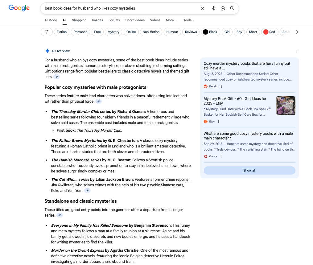Click the Google logo
This screenshot has width=313, height=265.
click(x=19, y=8)
